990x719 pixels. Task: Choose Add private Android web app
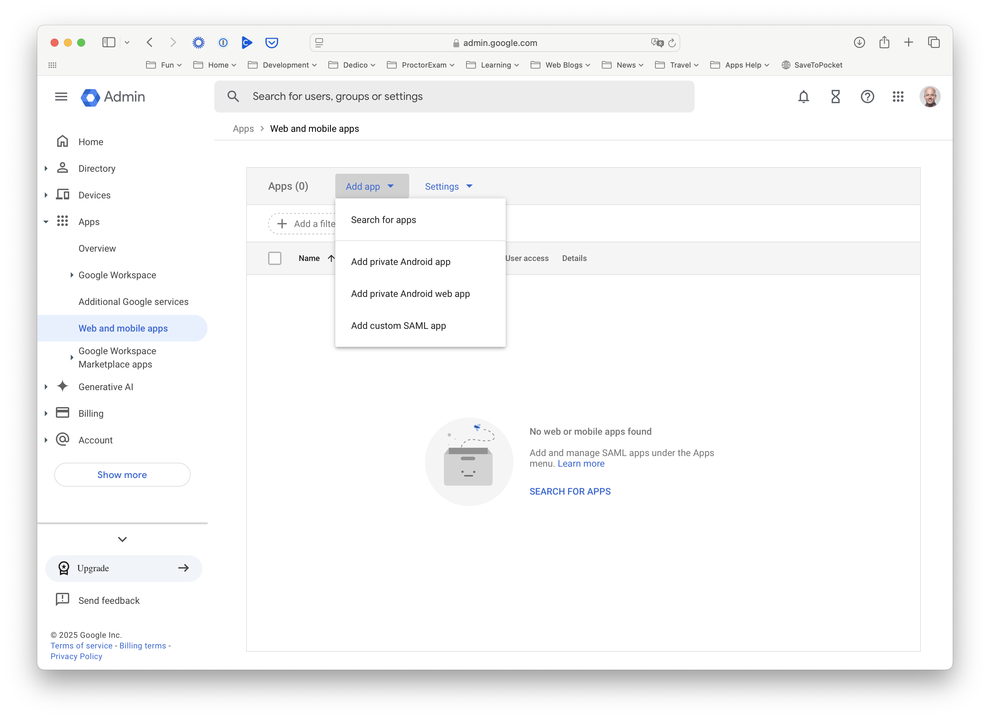pyautogui.click(x=420, y=294)
